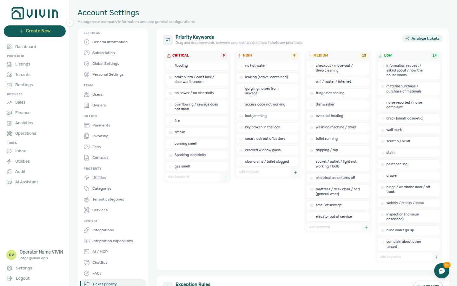Click the Inbox chat icon
The height and width of the screenshot is (286, 457).
coord(9,151)
